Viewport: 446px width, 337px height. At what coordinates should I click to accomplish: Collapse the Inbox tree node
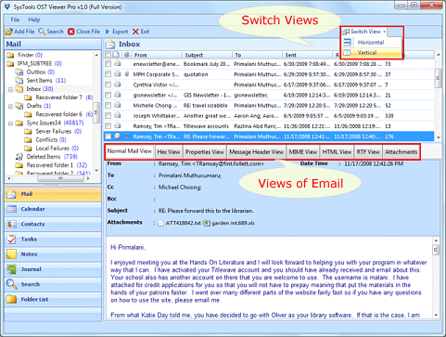click(10, 89)
